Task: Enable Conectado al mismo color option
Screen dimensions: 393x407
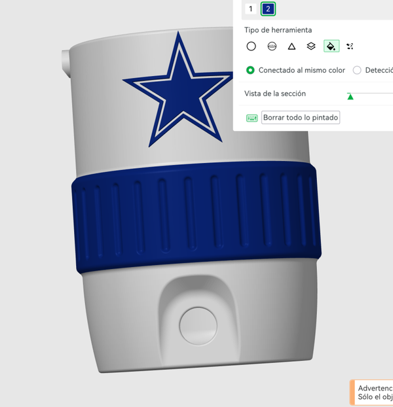Action: pyautogui.click(x=250, y=70)
